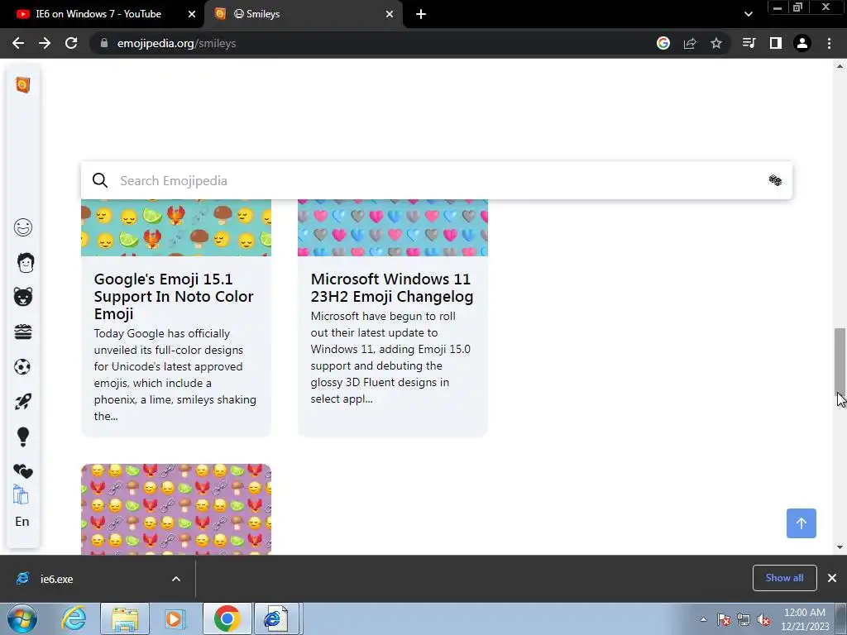Screen dimensions: 847x635
Task: Open the Food burger category icon
Action: pyautogui.click(x=22, y=332)
